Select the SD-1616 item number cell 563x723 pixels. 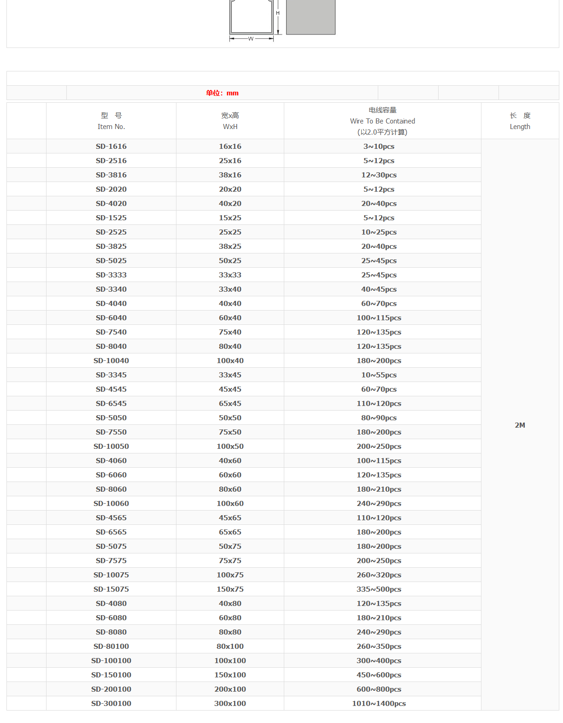pos(111,147)
